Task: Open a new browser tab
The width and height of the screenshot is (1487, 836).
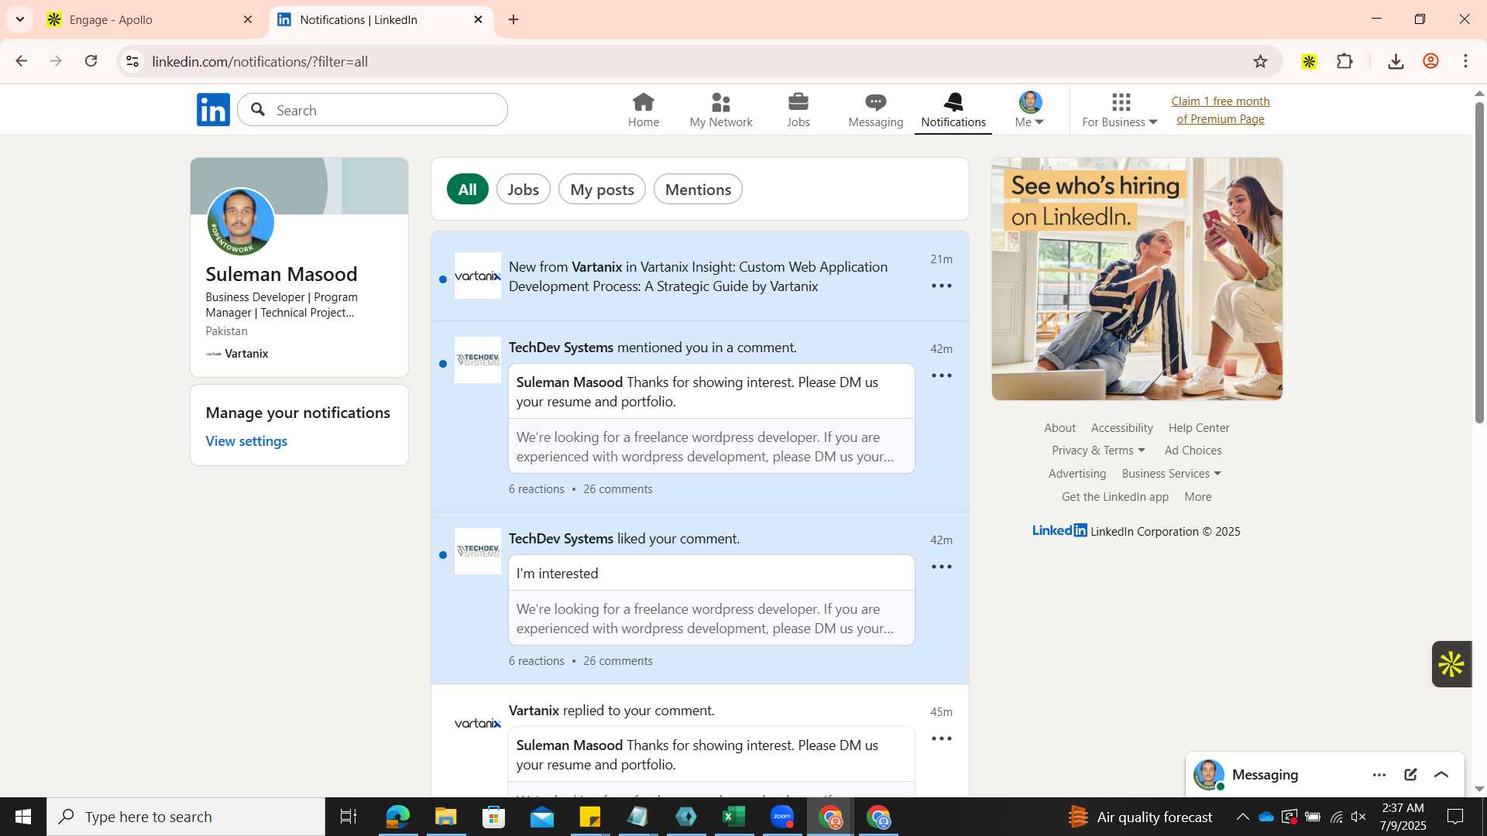Action: click(513, 20)
